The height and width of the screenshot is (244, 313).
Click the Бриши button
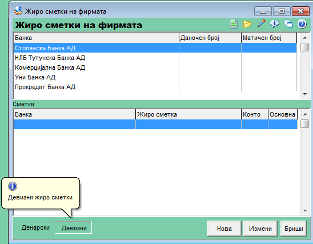[x=294, y=229]
